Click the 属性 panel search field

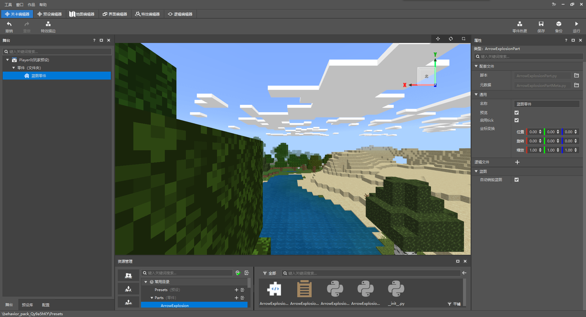click(x=529, y=56)
